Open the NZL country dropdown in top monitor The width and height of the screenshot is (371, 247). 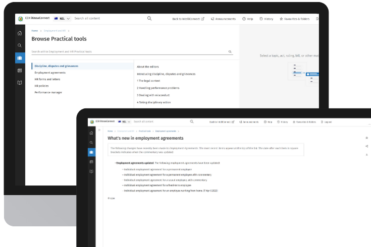(62, 19)
